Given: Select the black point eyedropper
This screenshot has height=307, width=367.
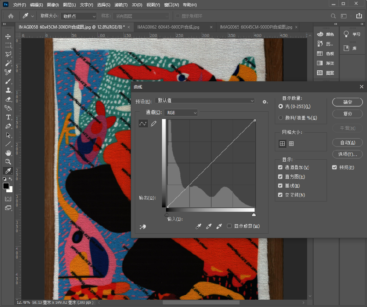Looking at the screenshot, I should [198, 226].
